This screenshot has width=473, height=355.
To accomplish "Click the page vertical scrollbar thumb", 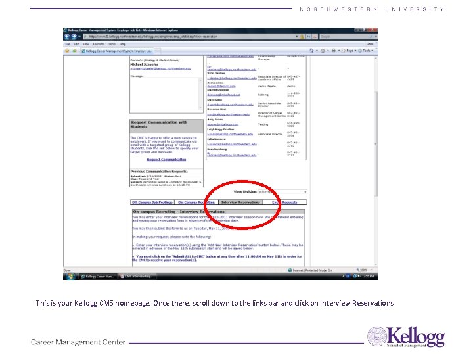I will (x=376, y=143).
